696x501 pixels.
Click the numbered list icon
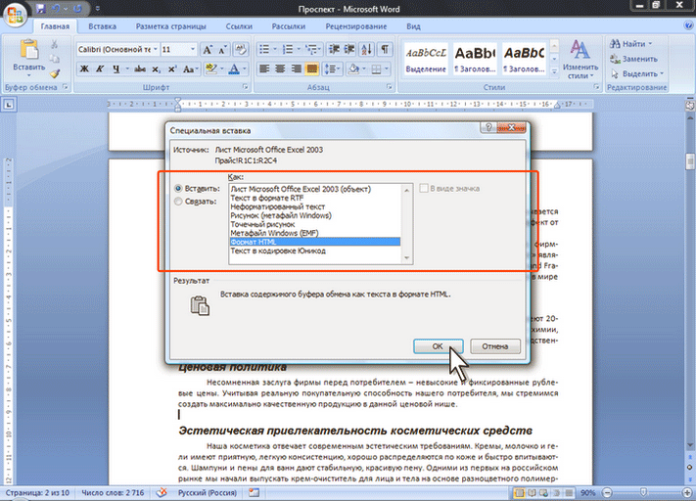pos(288,49)
